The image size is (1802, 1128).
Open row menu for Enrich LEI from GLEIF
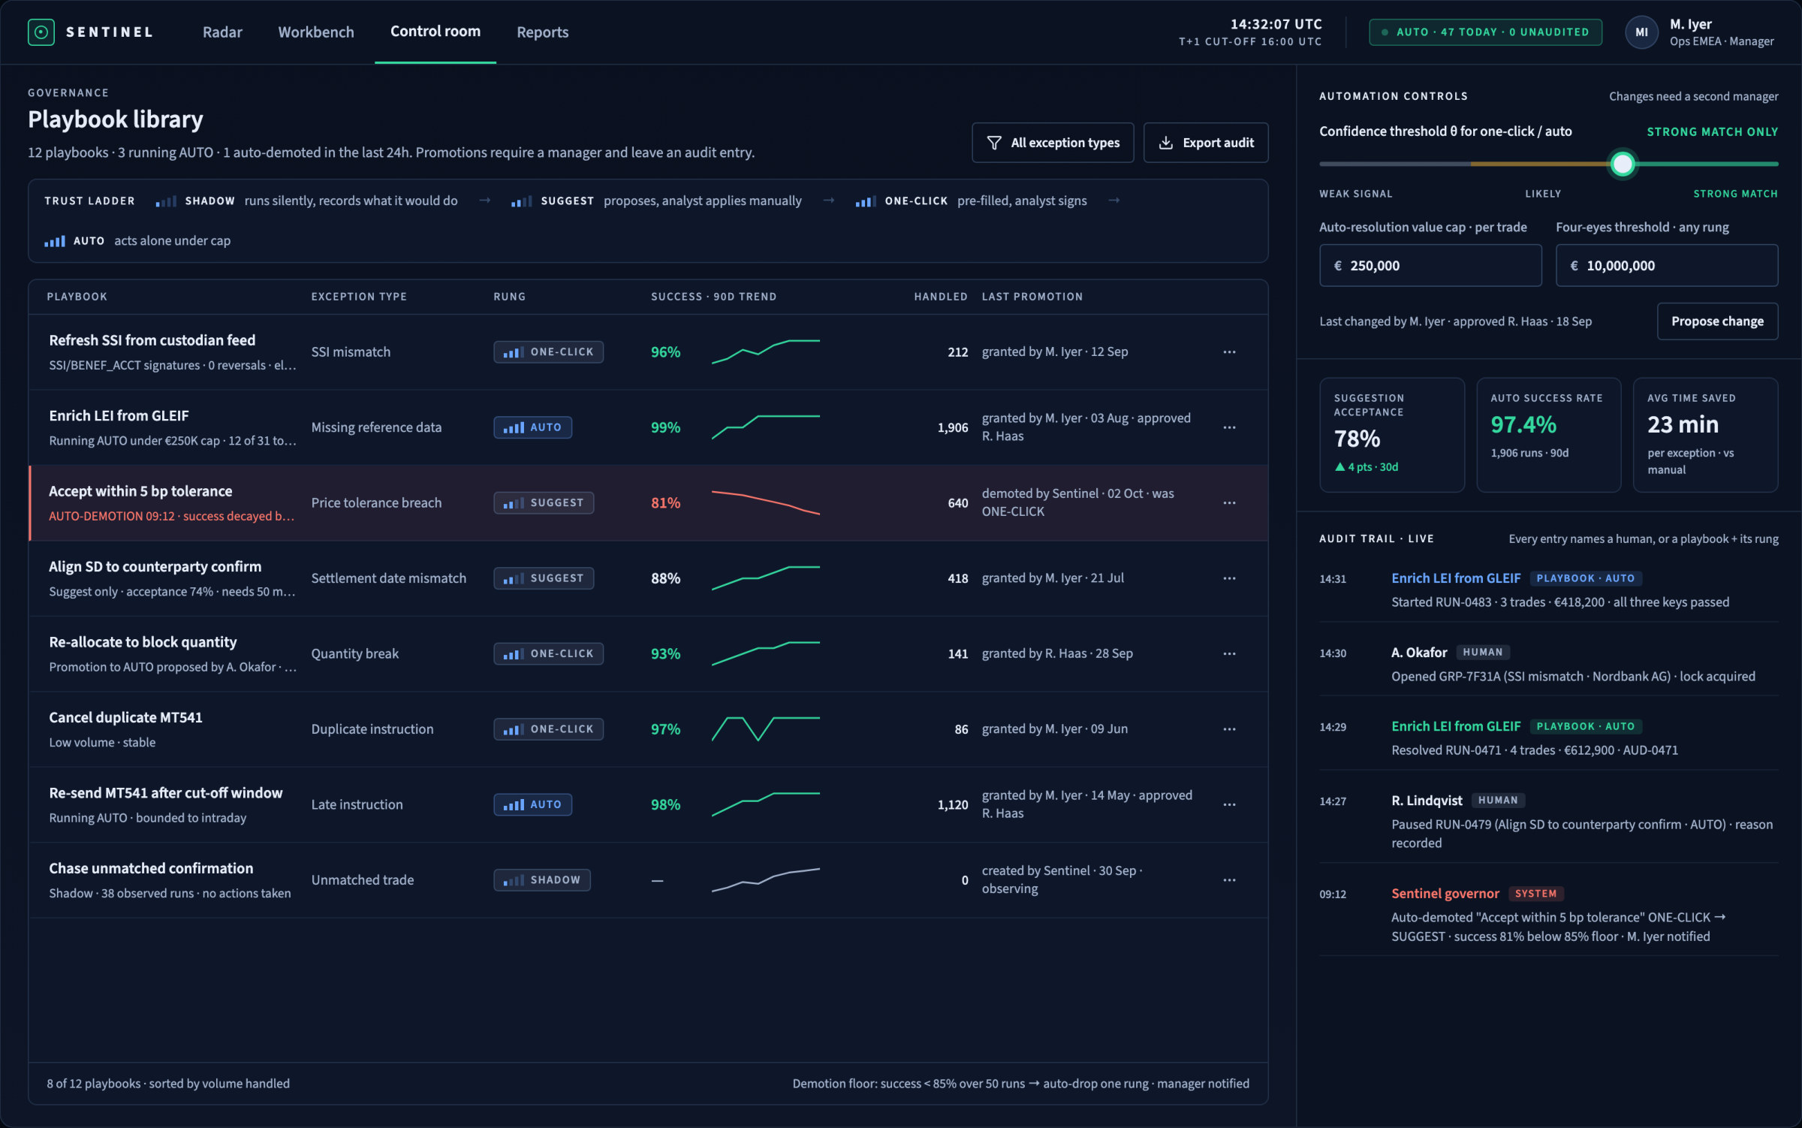point(1229,427)
